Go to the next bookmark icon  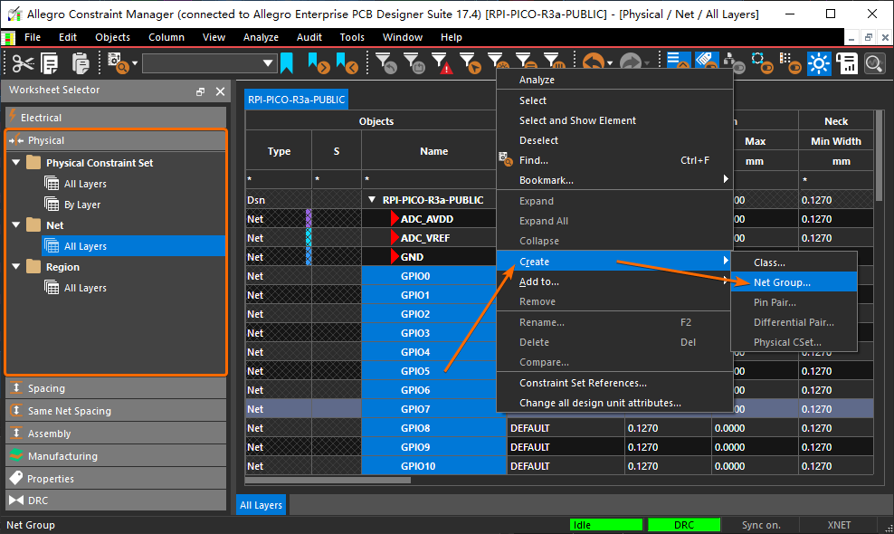tap(318, 63)
